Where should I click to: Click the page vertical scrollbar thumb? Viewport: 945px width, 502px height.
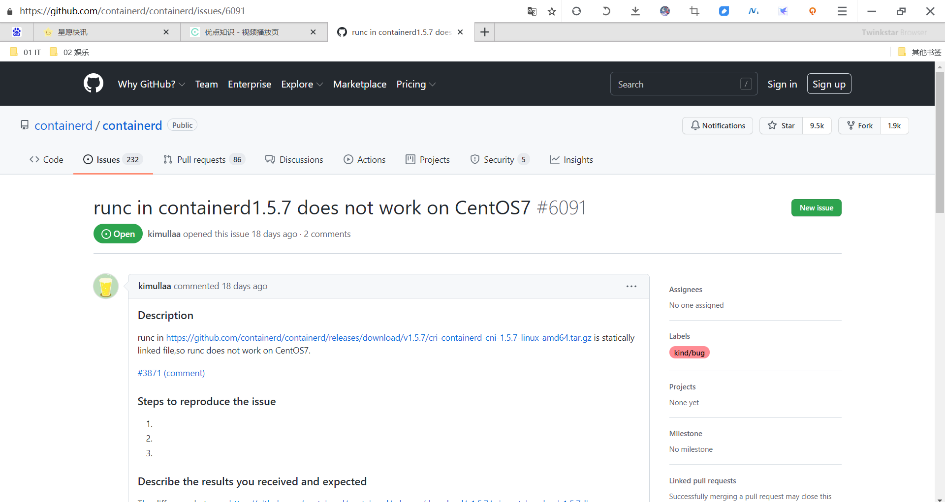[940, 143]
